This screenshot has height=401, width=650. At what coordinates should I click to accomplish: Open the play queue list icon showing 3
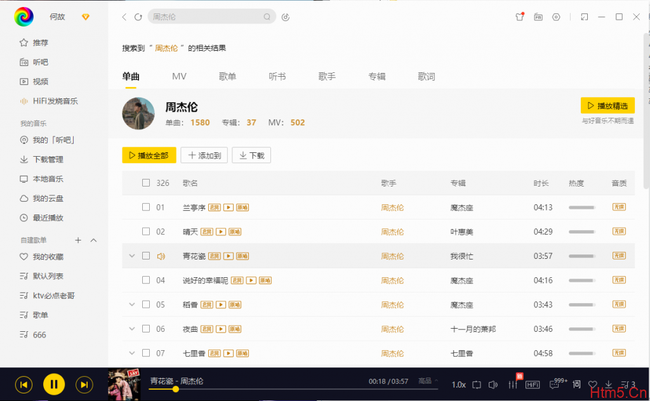click(628, 385)
